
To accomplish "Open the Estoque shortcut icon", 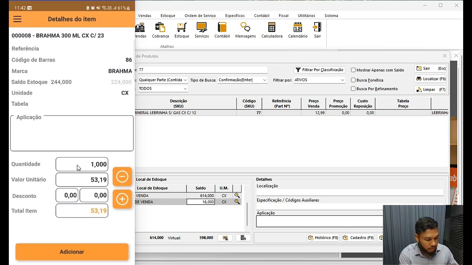I will click(x=182, y=30).
